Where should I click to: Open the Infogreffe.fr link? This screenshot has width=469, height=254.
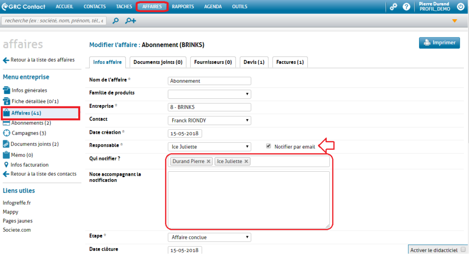pos(17,202)
